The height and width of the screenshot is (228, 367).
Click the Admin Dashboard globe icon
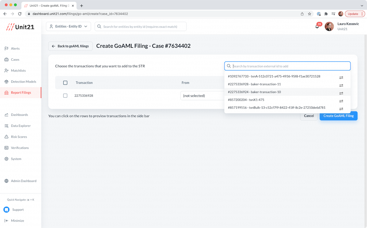point(6,181)
